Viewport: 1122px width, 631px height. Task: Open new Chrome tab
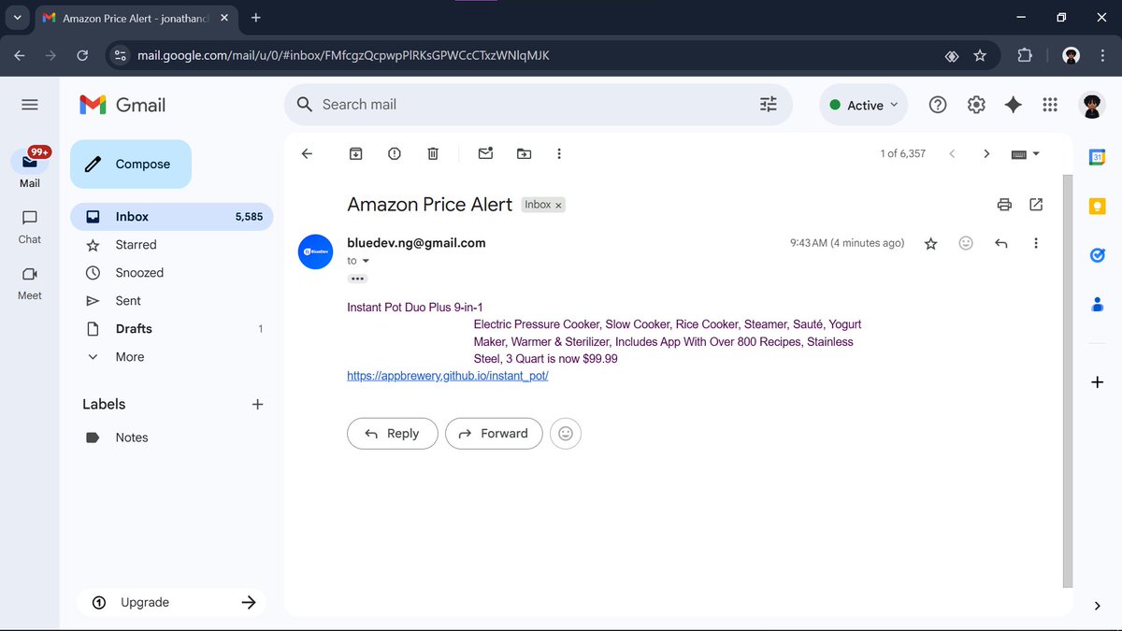click(x=256, y=18)
